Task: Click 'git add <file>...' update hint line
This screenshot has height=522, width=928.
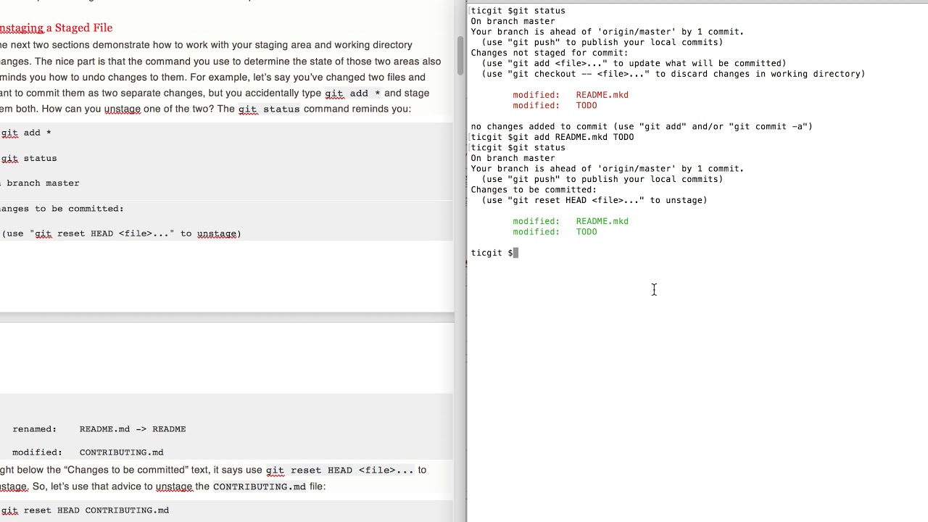Action: tap(634, 64)
